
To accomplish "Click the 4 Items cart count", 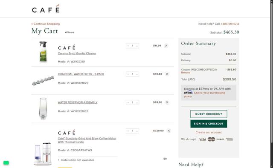I will click(70, 32).
